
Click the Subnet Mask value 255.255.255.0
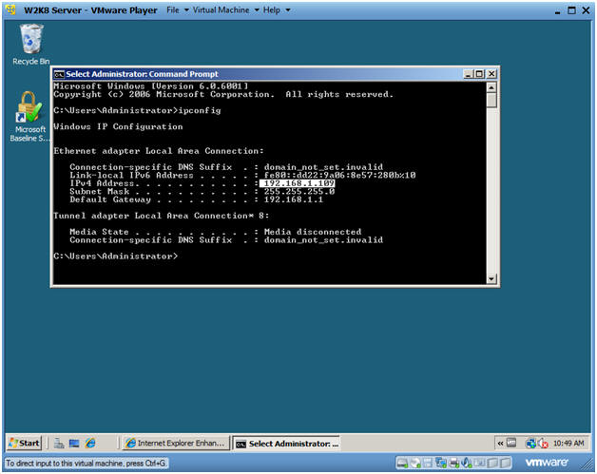pyautogui.click(x=299, y=191)
